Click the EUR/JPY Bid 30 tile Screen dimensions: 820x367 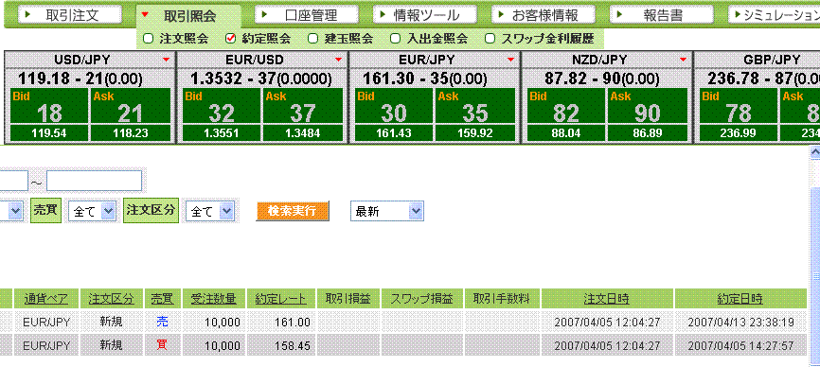394,107
